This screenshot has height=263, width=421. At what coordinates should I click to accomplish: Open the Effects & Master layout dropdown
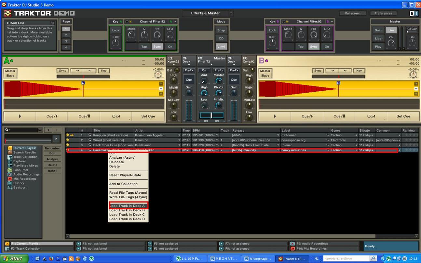tap(231, 13)
